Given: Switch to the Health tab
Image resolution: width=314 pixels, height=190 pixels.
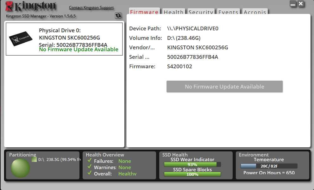Looking at the screenshot, I should [173, 12].
